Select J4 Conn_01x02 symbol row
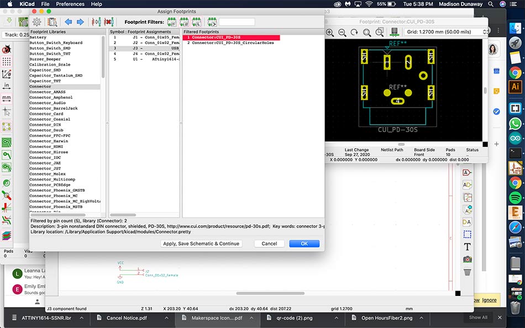 144,54
